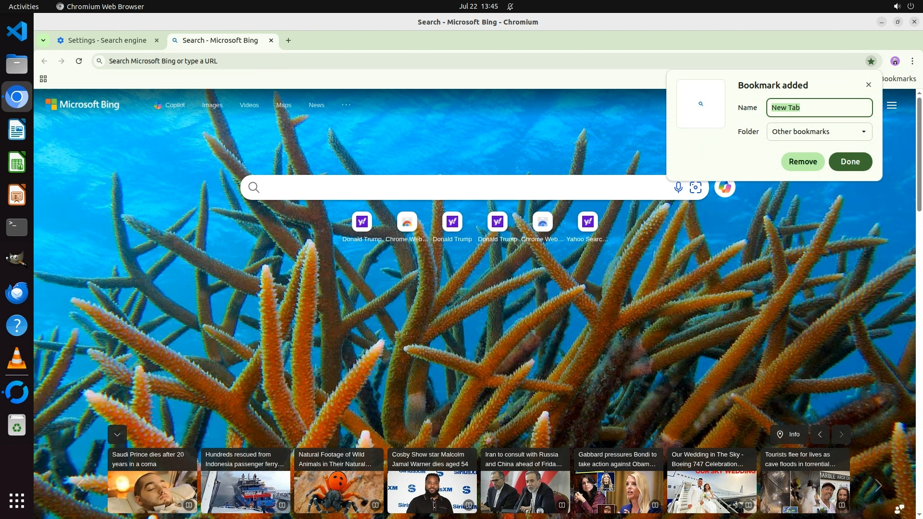
Task: Open Chromium three-dot menu
Action: 912,61
